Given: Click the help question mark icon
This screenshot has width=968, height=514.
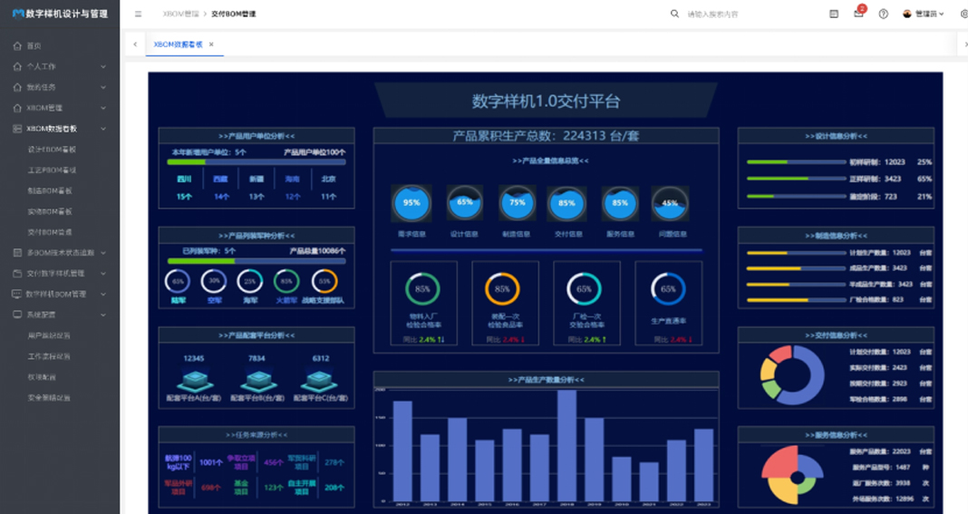Looking at the screenshot, I should (x=883, y=15).
